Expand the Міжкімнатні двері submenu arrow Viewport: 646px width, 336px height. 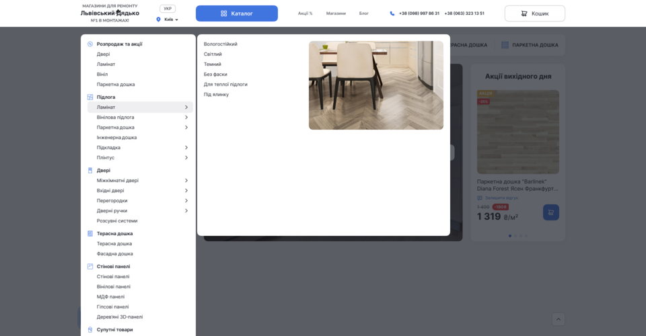click(x=186, y=181)
